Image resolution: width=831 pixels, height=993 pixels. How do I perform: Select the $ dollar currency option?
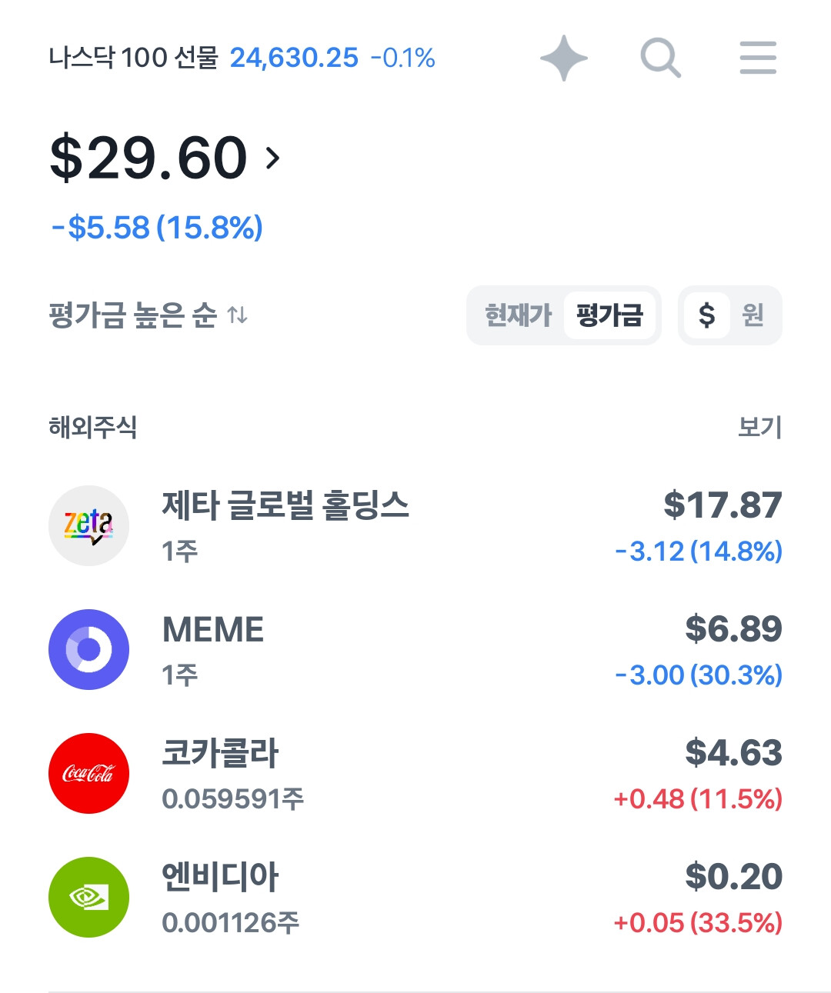pos(706,315)
